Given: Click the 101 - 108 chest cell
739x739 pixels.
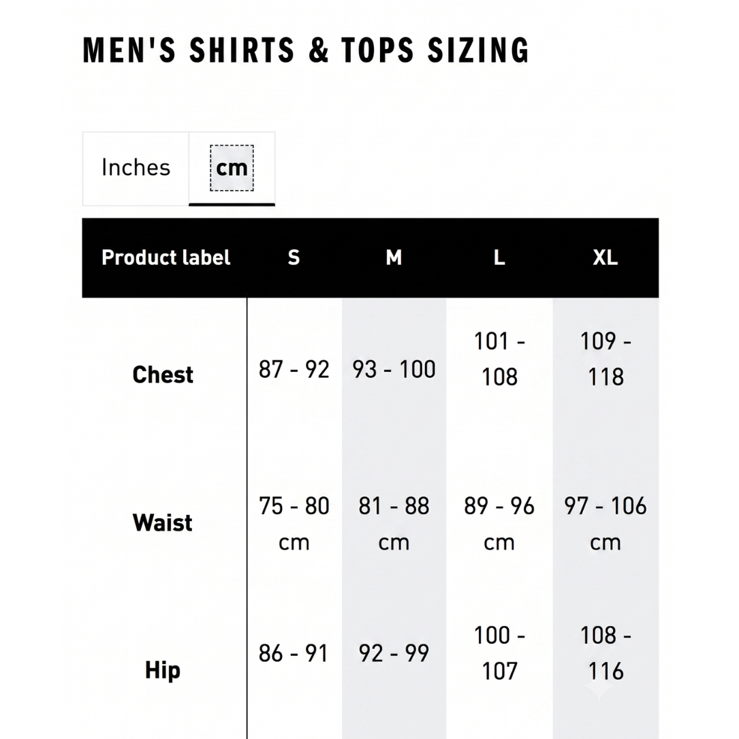Looking at the screenshot, I should pos(499,359).
